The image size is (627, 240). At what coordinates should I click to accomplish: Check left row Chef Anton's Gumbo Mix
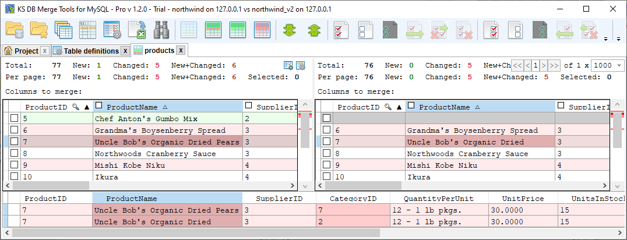[x=15, y=118]
